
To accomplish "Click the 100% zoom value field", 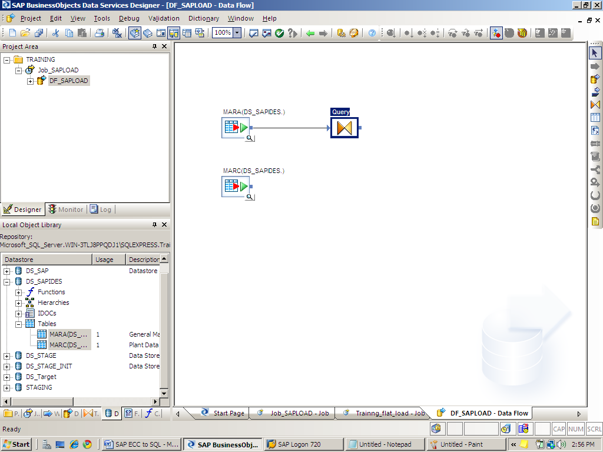I will pyautogui.click(x=223, y=33).
